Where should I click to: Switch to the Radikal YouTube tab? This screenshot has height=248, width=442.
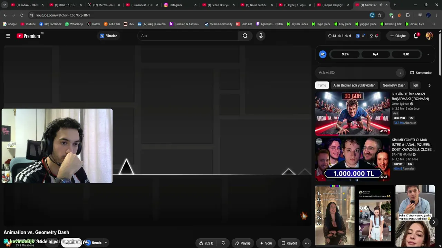28,5
